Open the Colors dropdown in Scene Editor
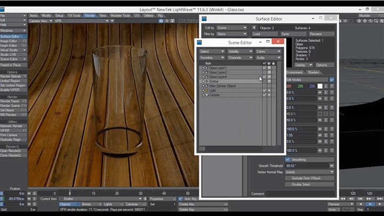This screenshot has width=384, height=216. pyautogui.click(x=268, y=51)
